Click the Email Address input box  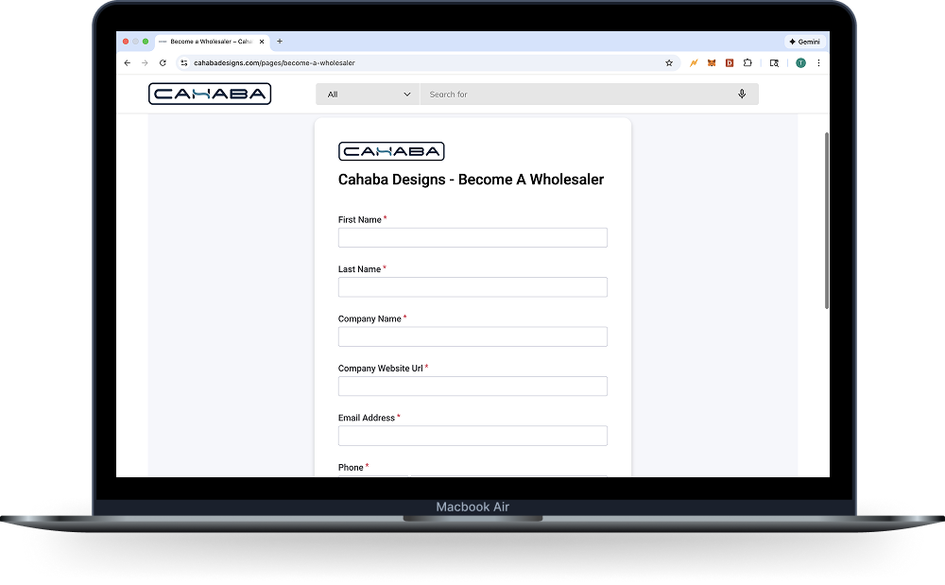click(472, 436)
